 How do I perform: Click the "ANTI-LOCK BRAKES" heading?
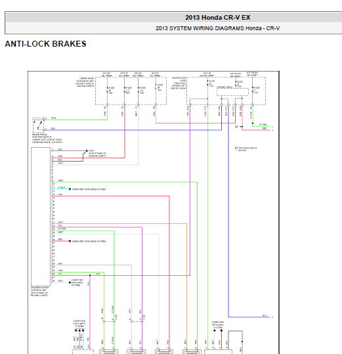pos(45,44)
